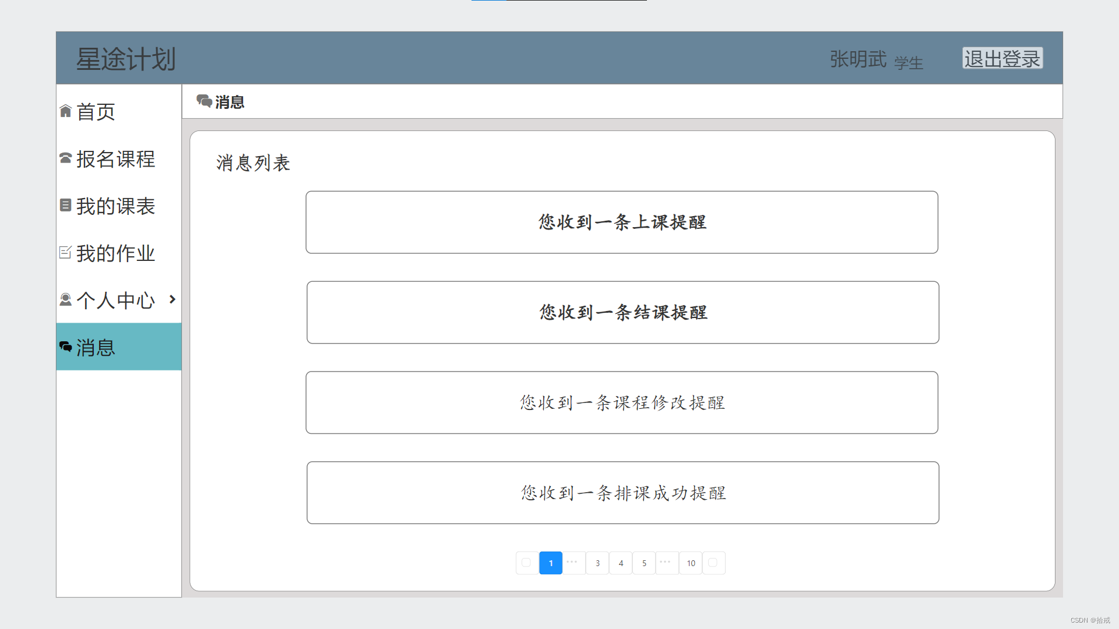
Task: Go to the previous page in pagination
Action: tap(526, 563)
